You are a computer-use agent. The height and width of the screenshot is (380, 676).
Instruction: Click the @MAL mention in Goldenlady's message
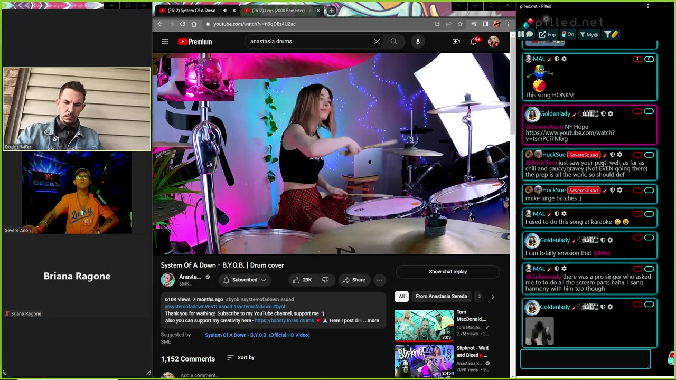(602, 253)
